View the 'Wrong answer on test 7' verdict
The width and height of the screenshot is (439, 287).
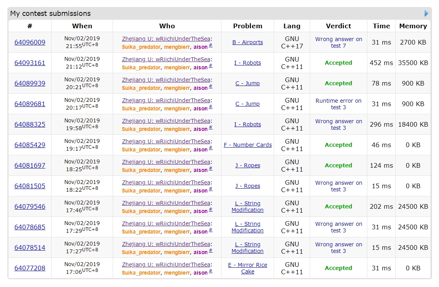click(338, 42)
